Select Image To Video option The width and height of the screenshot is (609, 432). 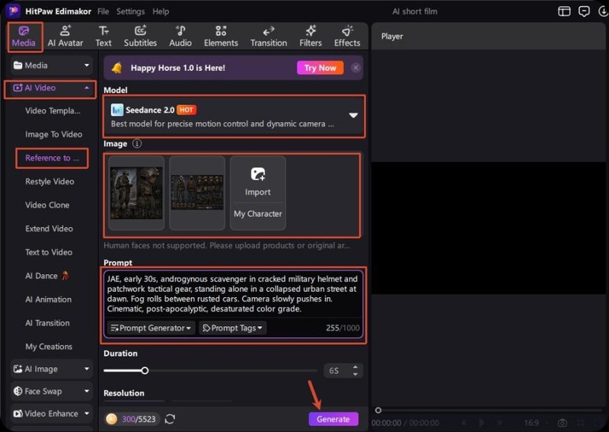point(53,134)
